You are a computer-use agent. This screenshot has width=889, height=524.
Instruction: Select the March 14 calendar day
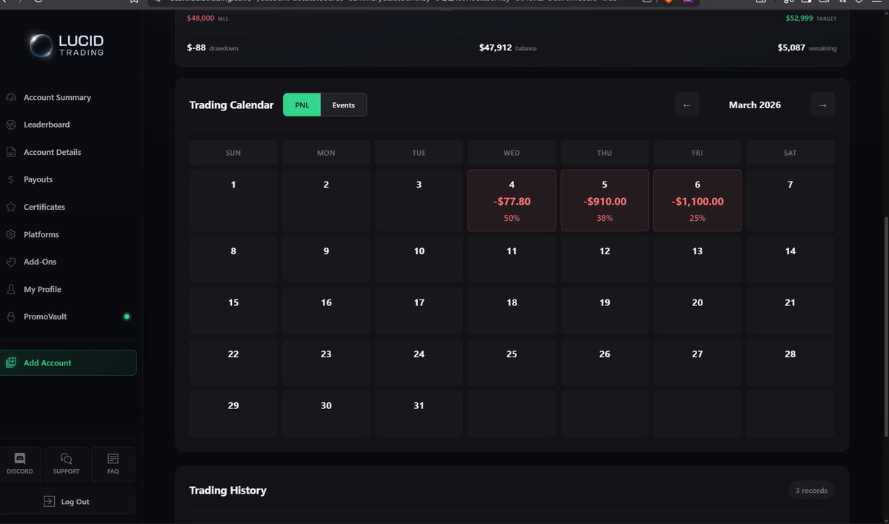(790, 259)
